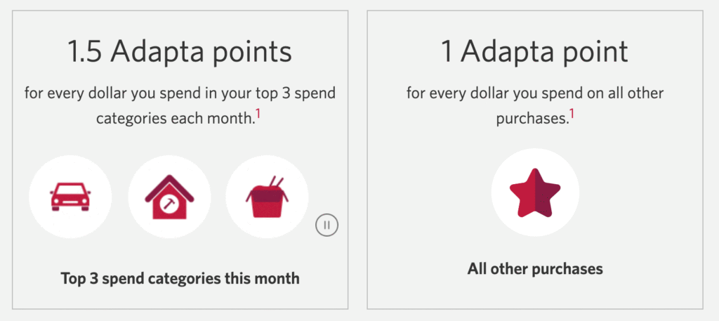Click the chopsticks on the takeout box icon
719x321 pixels.
[275, 183]
